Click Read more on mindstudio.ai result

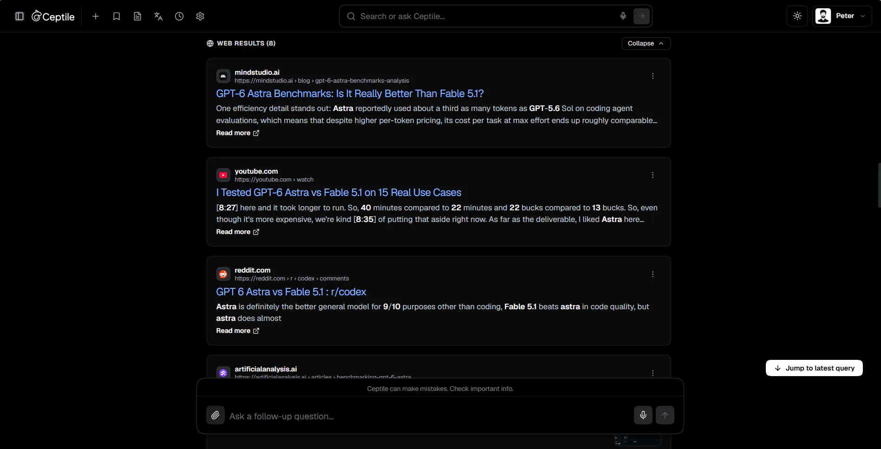click(x=238, y=133)
